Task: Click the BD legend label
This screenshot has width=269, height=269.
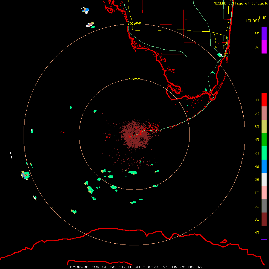Action: tap(256, 127)
